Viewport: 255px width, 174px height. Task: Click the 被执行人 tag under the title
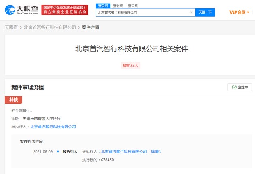[130, 65]
